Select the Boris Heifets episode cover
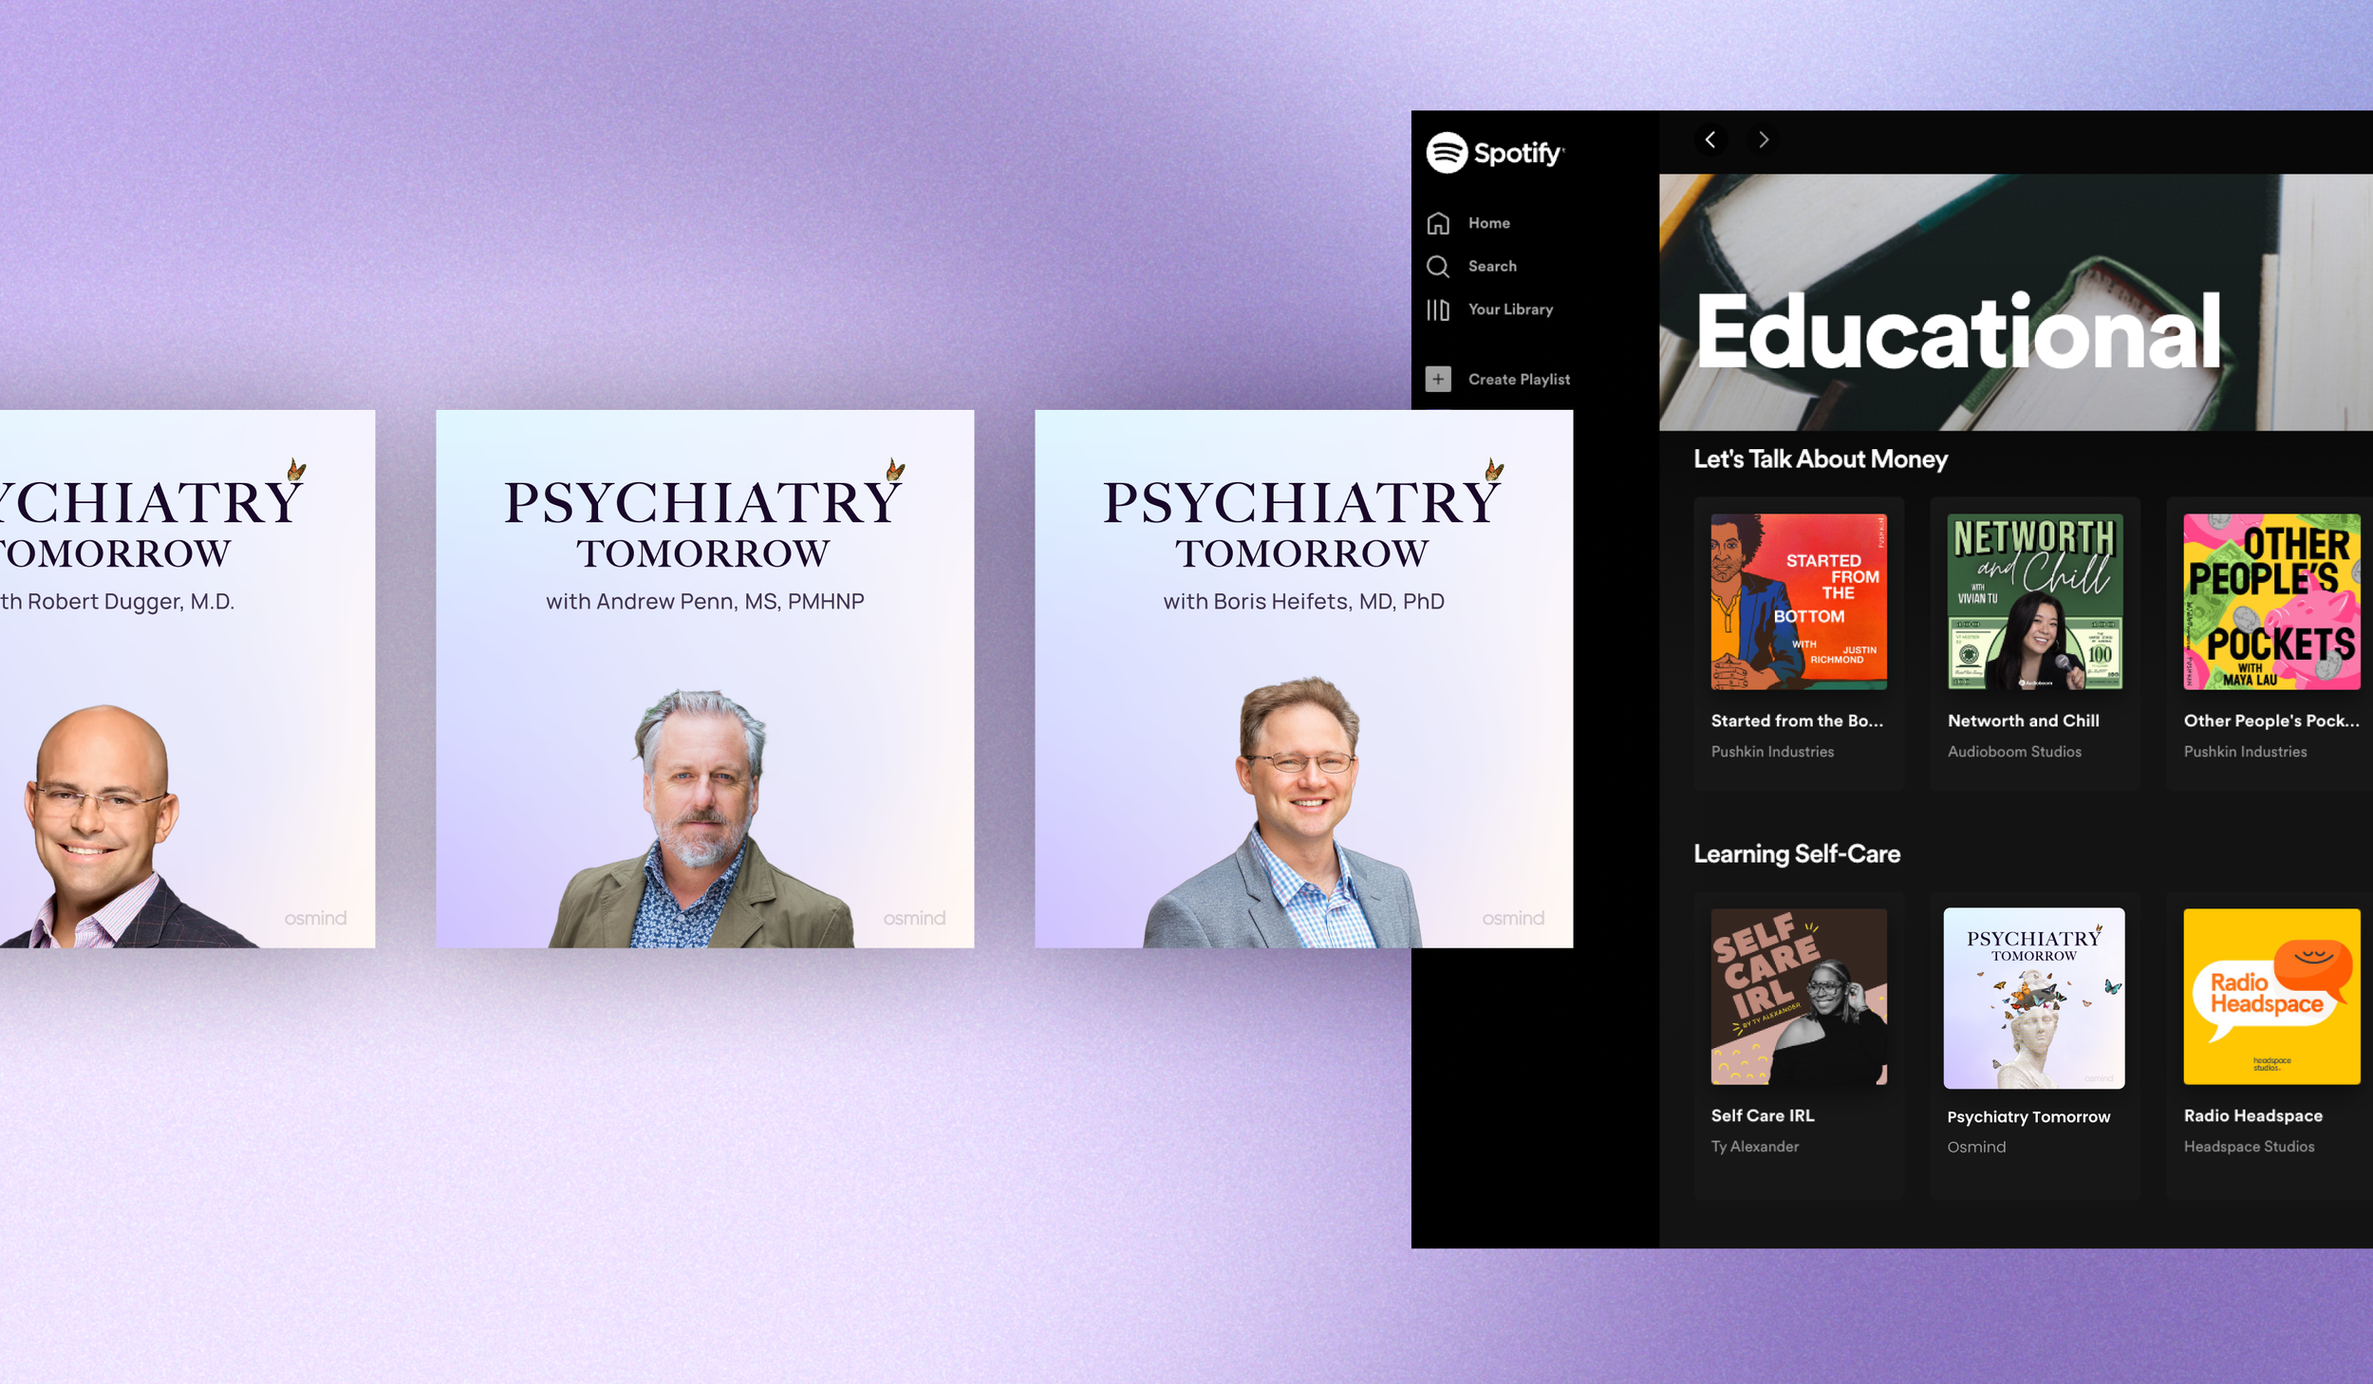Image resolution: width=2373 pixels, height=1384 pixels. [1303, 679]
